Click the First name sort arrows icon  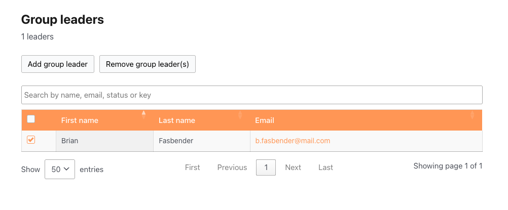point(143,115)
